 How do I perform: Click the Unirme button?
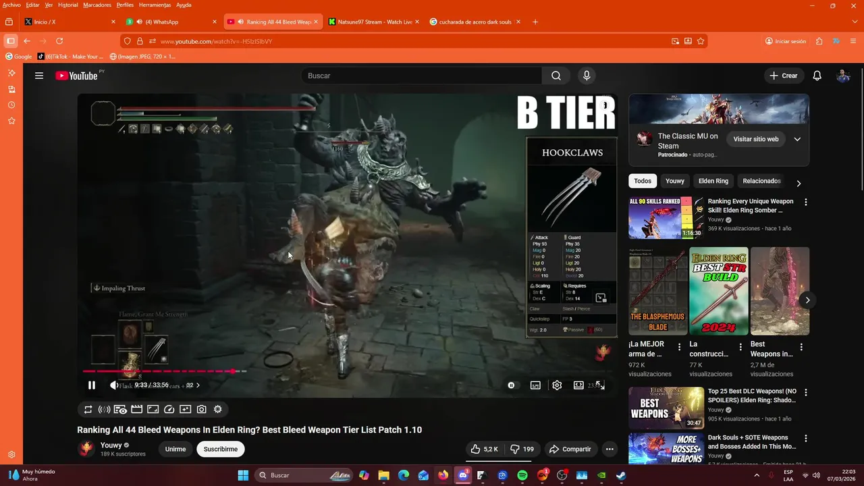[175, 449]
